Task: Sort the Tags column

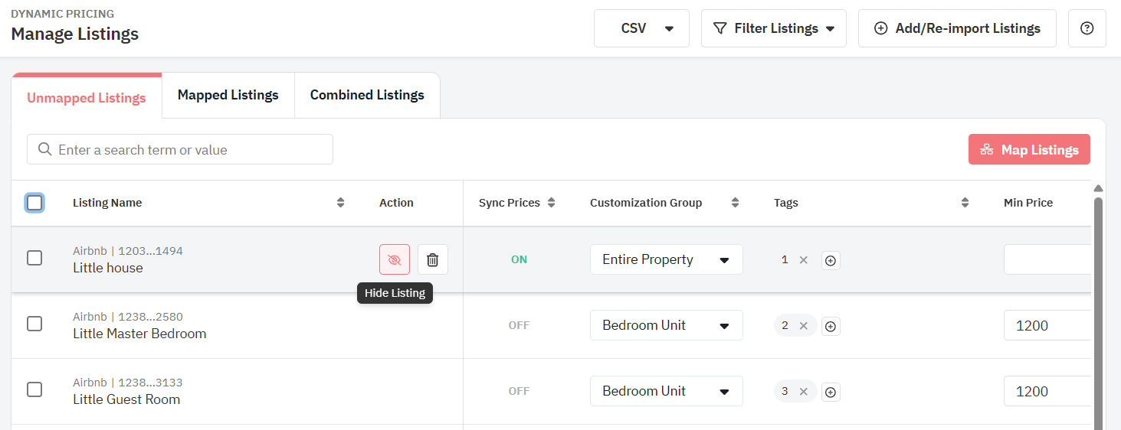Action: (x=965, y=203)
